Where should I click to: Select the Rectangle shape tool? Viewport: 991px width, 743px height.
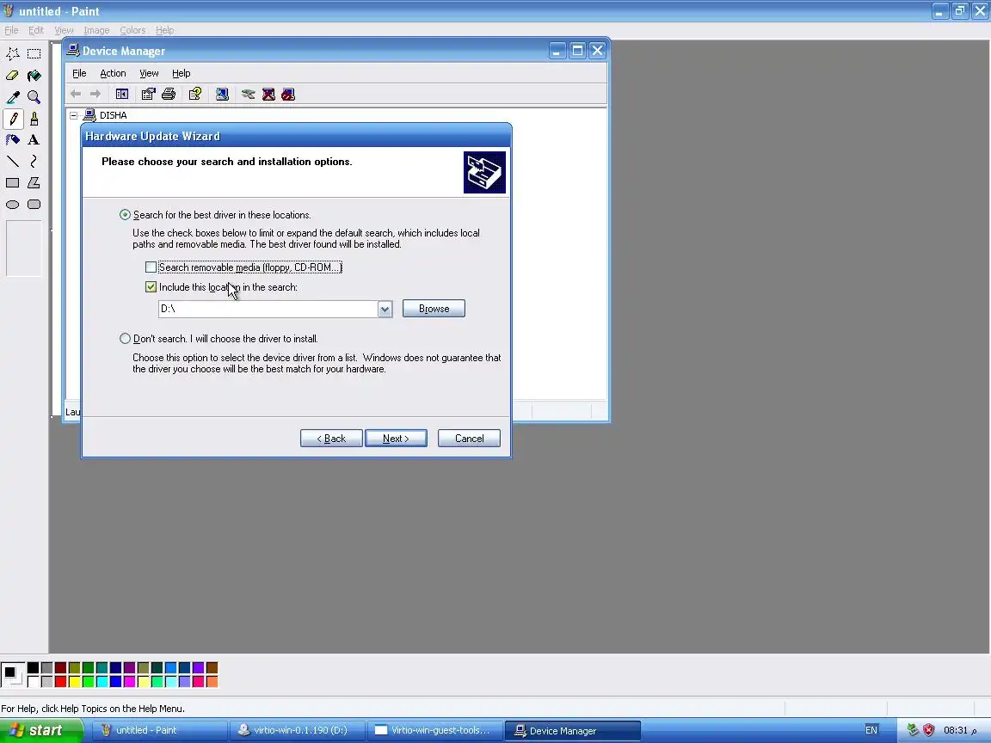coord(13,182)
